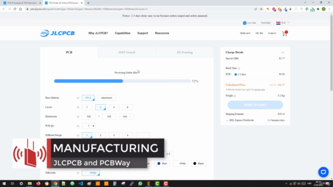Viewport: 333px width, 187px height.
Task: Switch to the 3D-Printing tab
Action: click(x=185, y=52)
